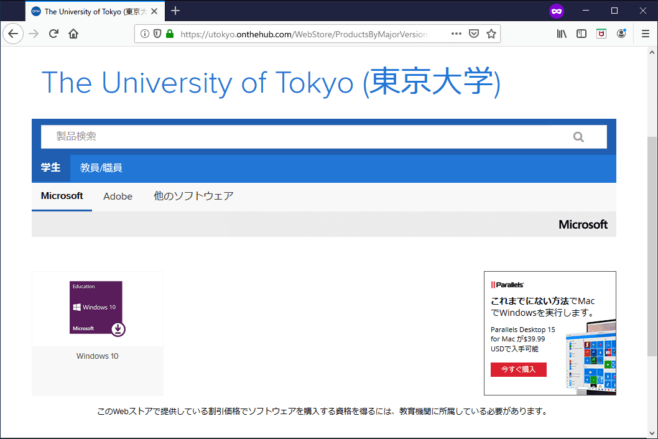
Task: Select the Adobe category tab
Action: (x=118, y=196)
